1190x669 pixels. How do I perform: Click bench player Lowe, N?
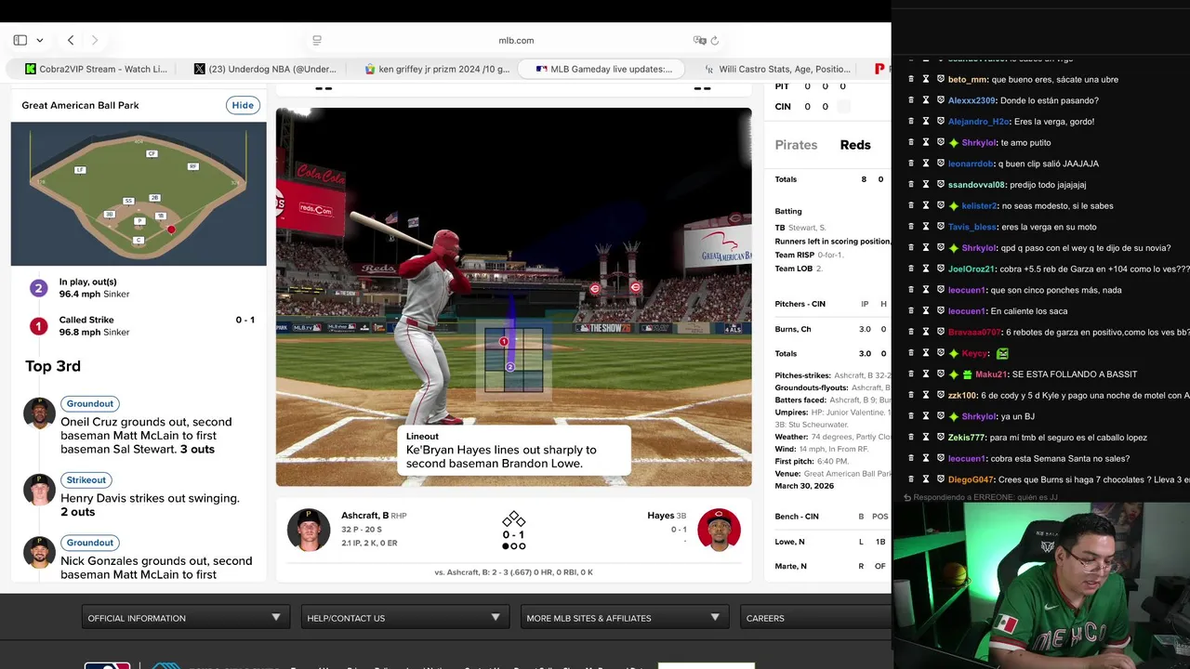[x=790, y=542]
